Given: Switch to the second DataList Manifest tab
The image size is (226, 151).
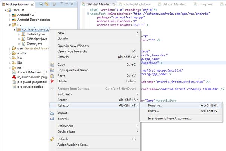Looking at the screenshot, I should (172, 4).
